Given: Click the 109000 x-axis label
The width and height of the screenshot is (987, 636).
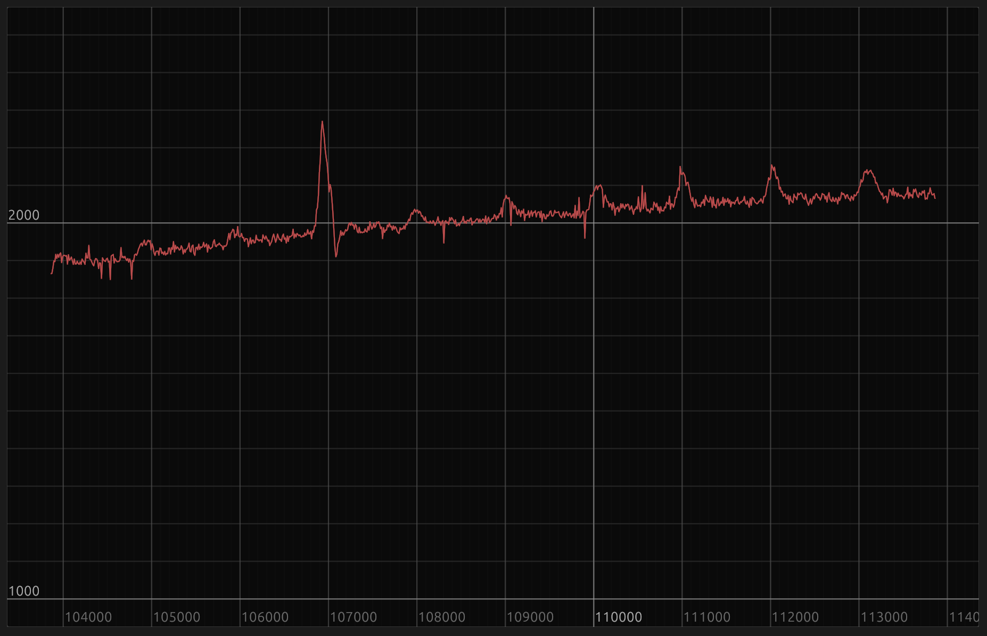Looking at the screenshot, I should tap(530, 617).
